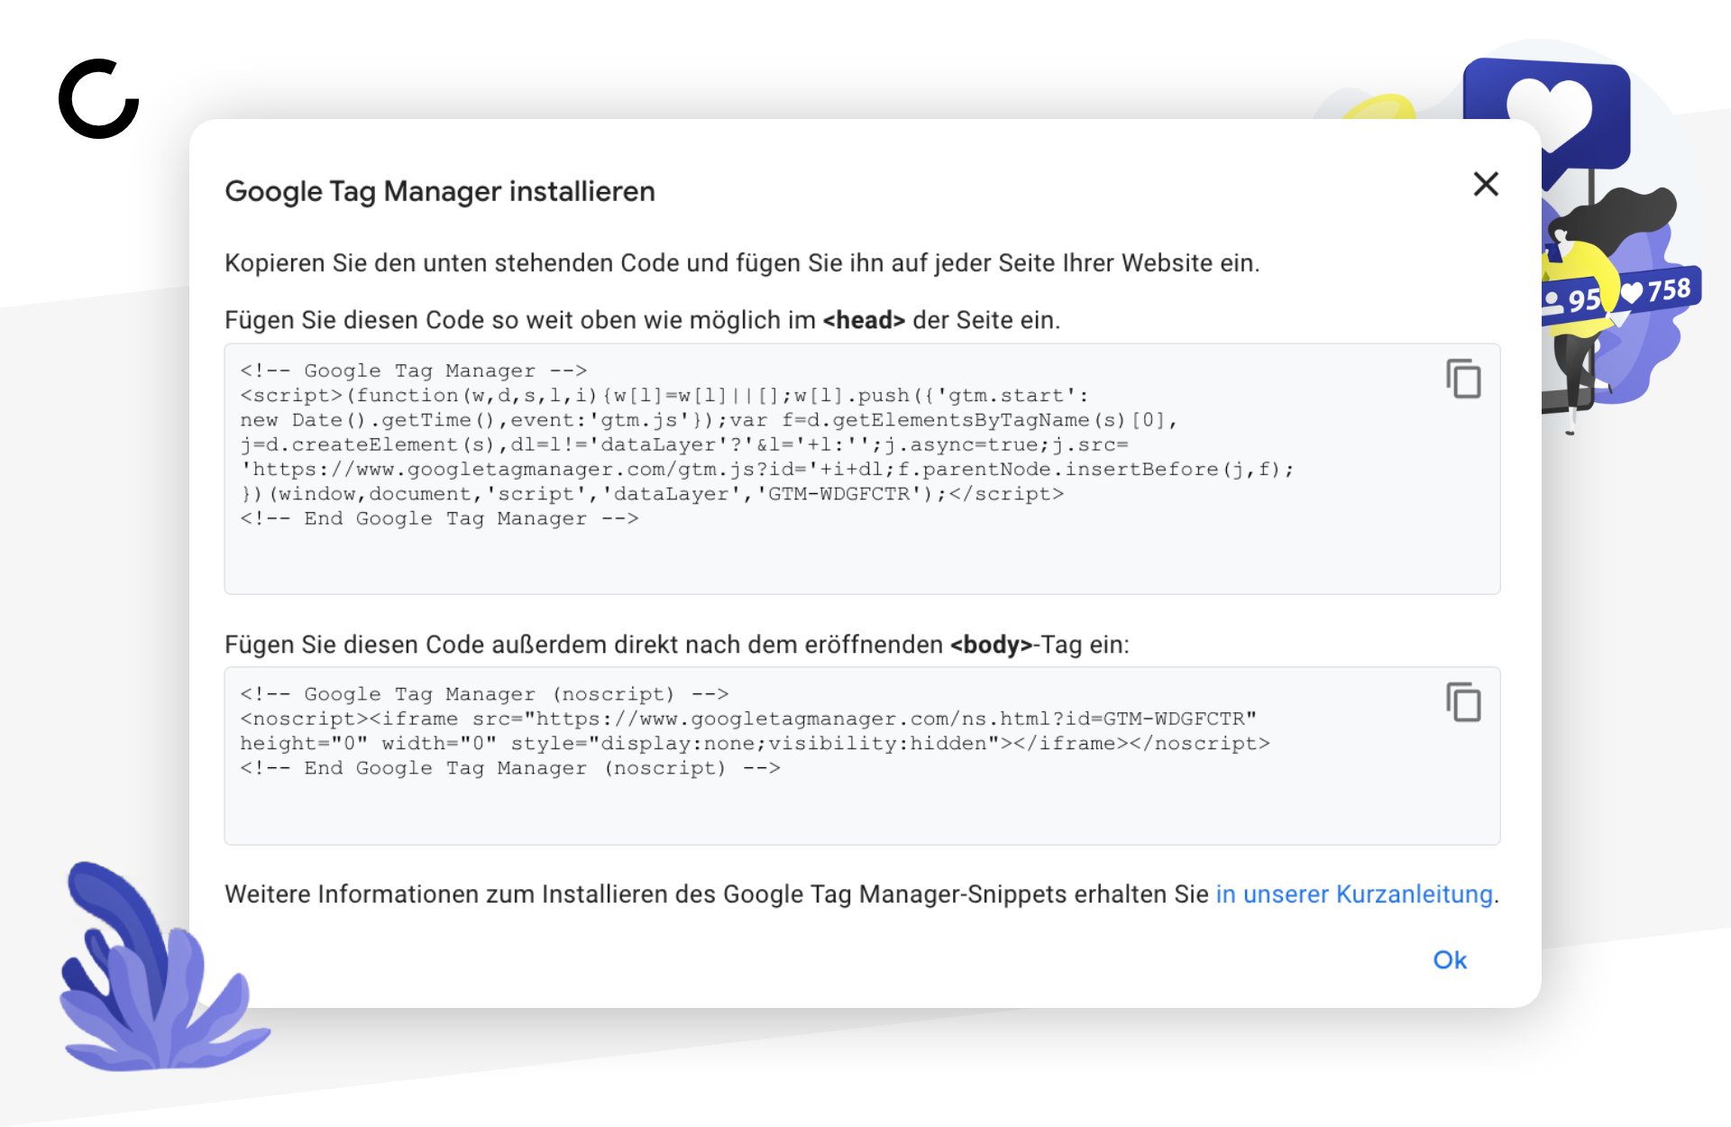Click the '<!-- End Google Tag Manager -->' head line

pos(439,518)
